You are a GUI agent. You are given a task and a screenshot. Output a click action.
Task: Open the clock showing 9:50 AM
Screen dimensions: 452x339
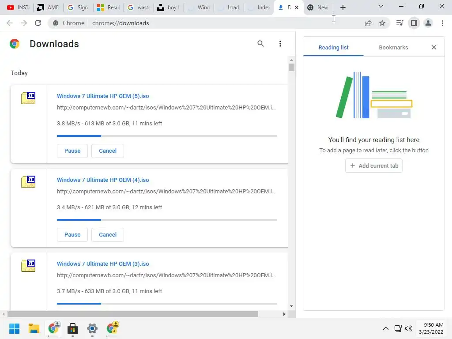[431, 328]
